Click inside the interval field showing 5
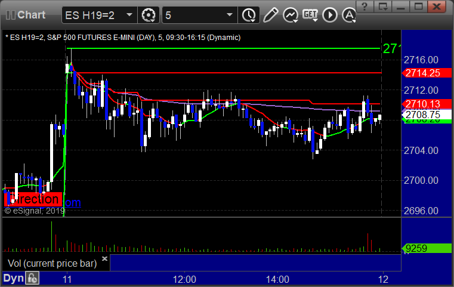The height and width of the screenshot is (287, 454). (x=200, y=15)
